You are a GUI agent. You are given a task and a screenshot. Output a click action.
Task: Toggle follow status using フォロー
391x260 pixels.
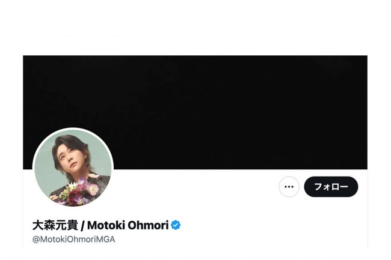pos(331,187)
